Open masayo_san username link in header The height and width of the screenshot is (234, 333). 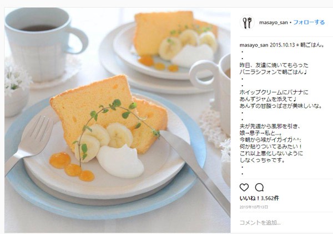[273, 23]
